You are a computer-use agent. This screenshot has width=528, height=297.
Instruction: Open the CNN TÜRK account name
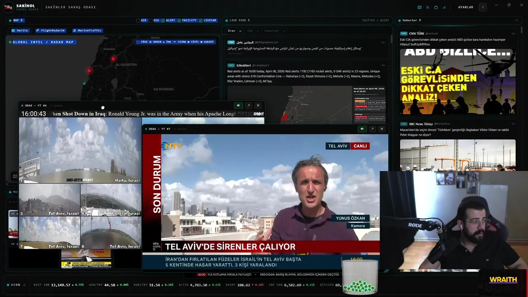[x=416, y=33]
